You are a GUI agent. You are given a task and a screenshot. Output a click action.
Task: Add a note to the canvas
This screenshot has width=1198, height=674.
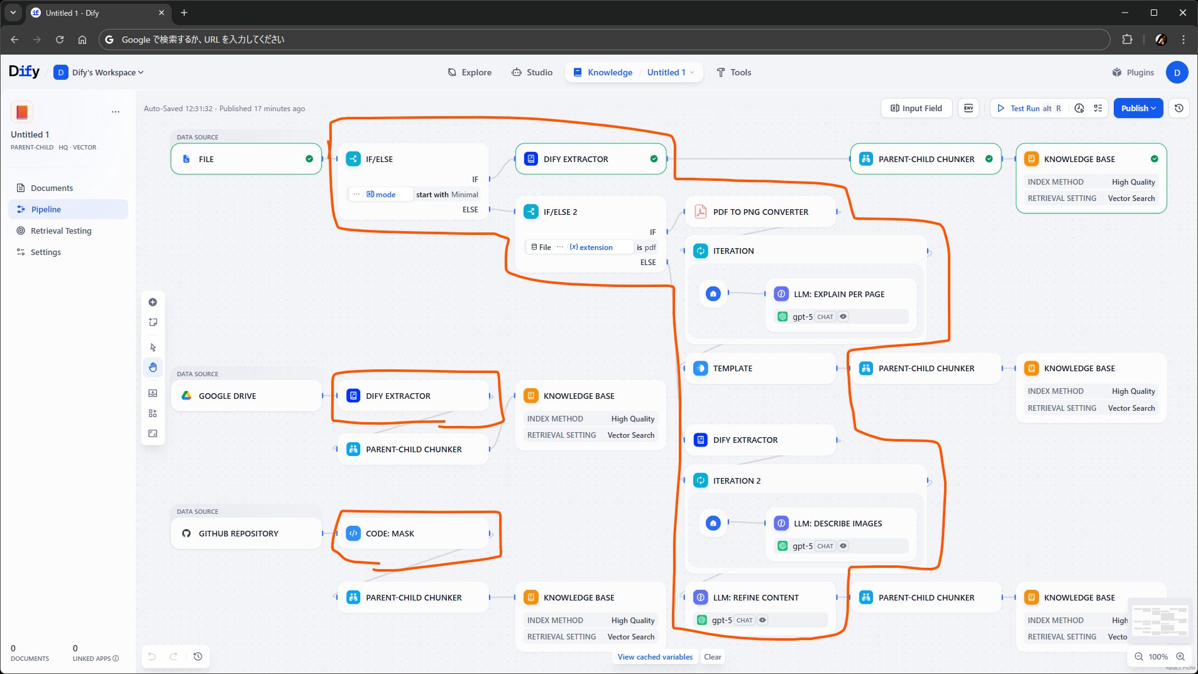coord(153,322)
